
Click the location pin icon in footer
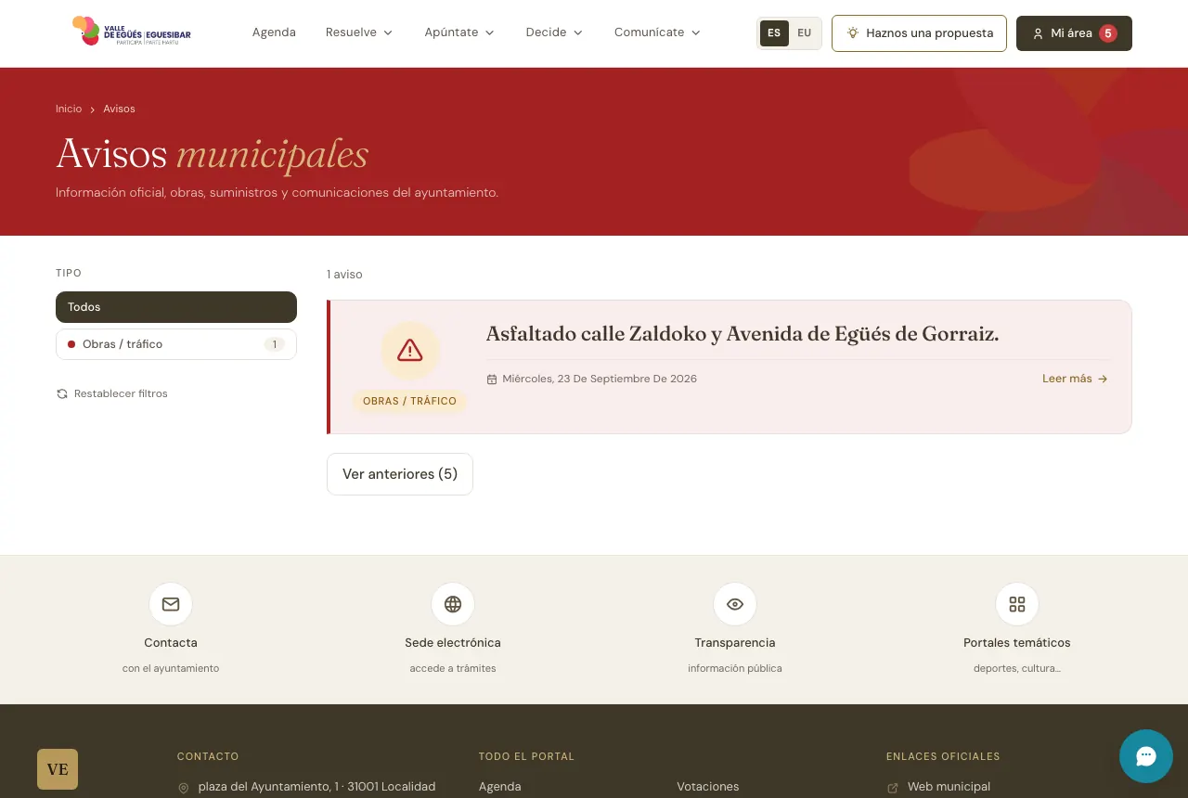(184, 788)
